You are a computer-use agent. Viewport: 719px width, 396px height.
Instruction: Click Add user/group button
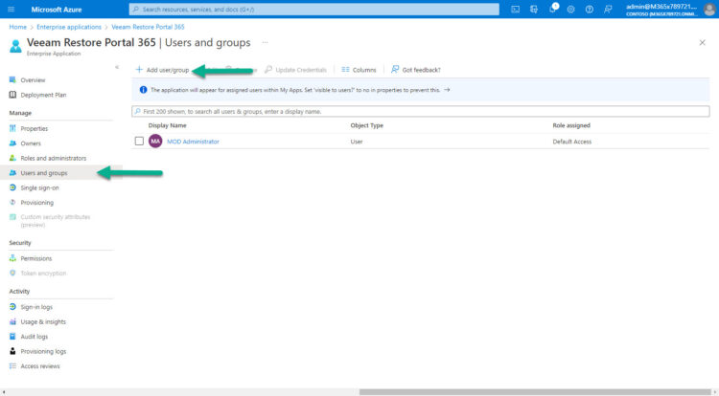[x=162, y=70]
